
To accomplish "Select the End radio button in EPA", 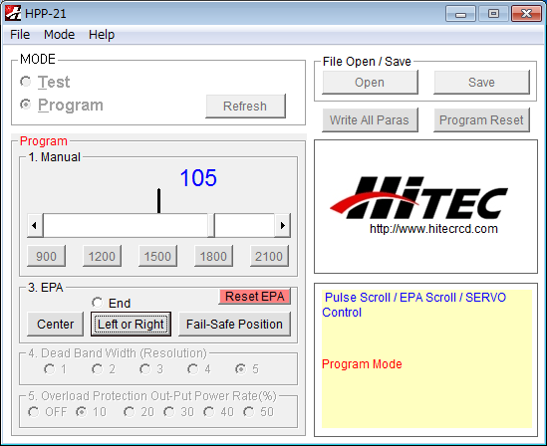I will coord(97,303).
